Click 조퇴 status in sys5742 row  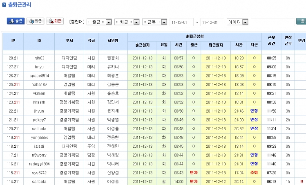click(x=254, y=173)
